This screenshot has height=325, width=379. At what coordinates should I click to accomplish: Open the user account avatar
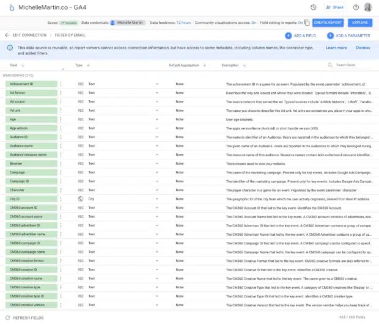368,7
